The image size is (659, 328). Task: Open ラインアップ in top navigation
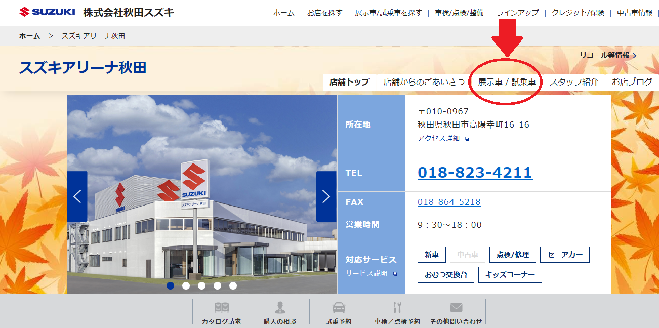pyautogui.click(x=517, y=13)
